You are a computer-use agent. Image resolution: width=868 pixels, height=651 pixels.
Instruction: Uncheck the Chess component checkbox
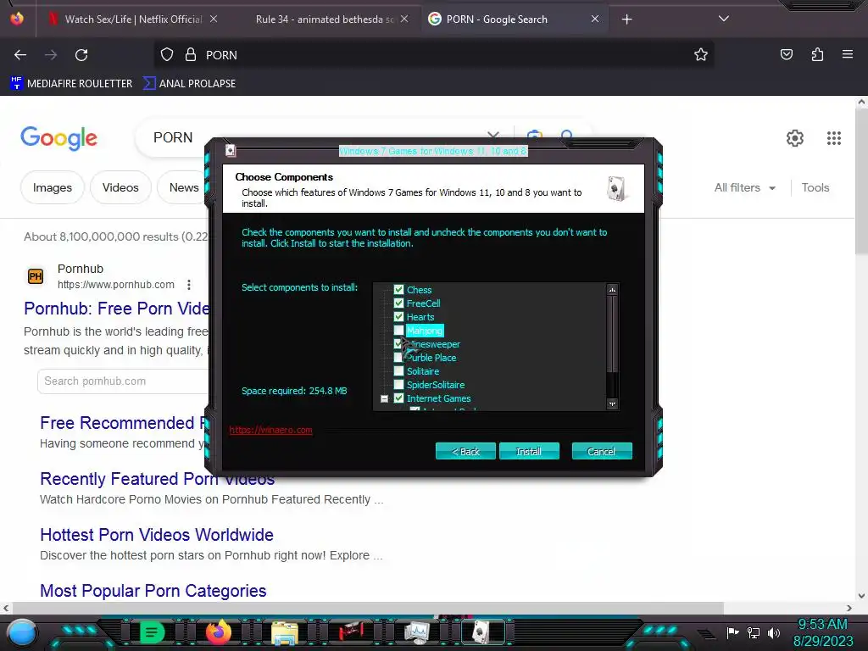(398, 290)
